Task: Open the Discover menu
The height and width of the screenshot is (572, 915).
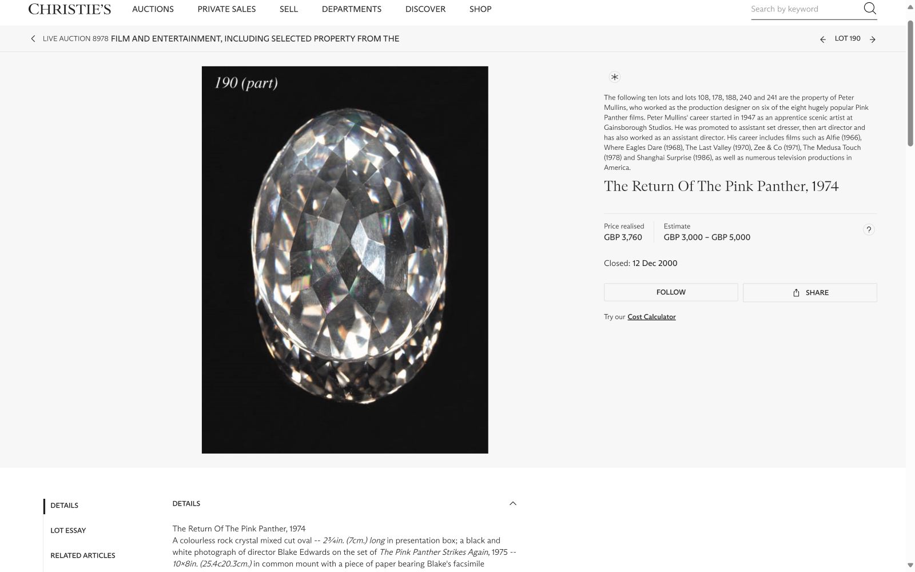Action: tap(425, 9)
